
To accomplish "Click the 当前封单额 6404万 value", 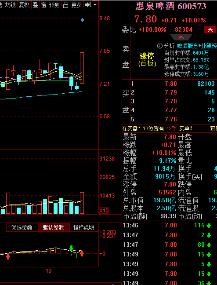I will pos(201,53).
